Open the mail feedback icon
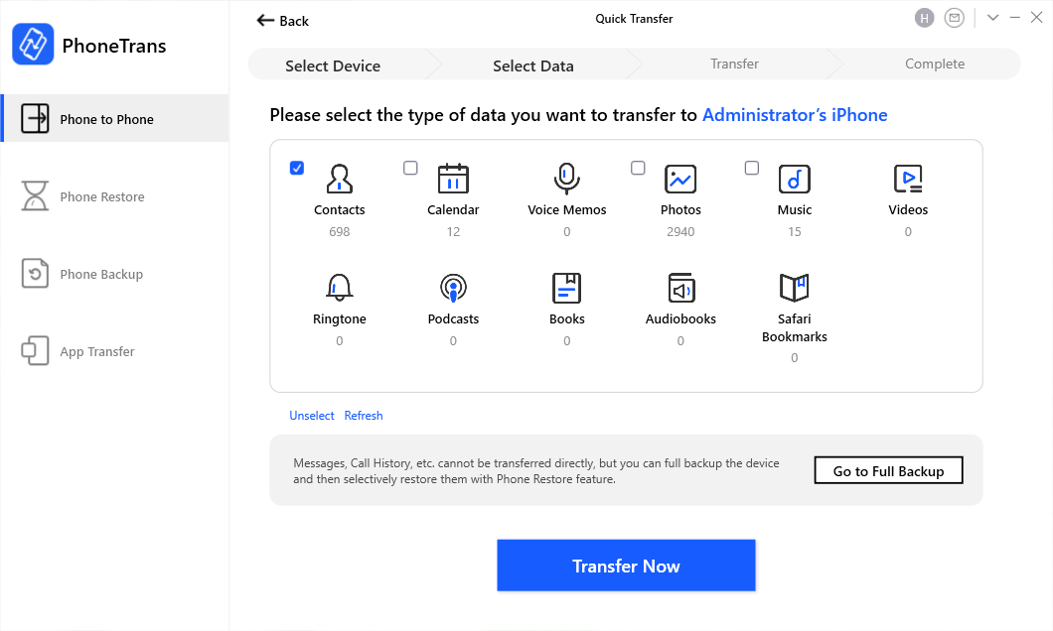 [x=955, y=18]
